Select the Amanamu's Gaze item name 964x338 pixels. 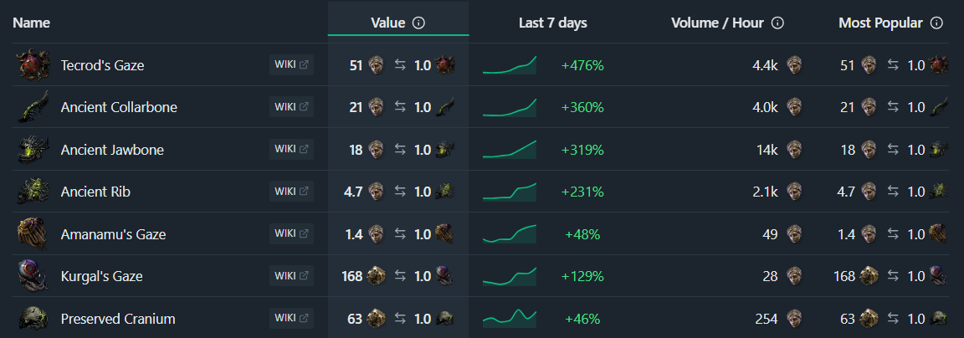(113, 234)
